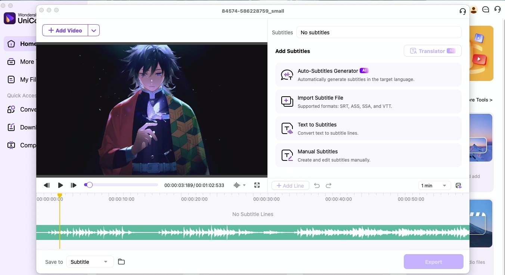This screenshot has height=275, width=505.
Task: Click the green audio waveform track
Action: [x=252, y=232]
